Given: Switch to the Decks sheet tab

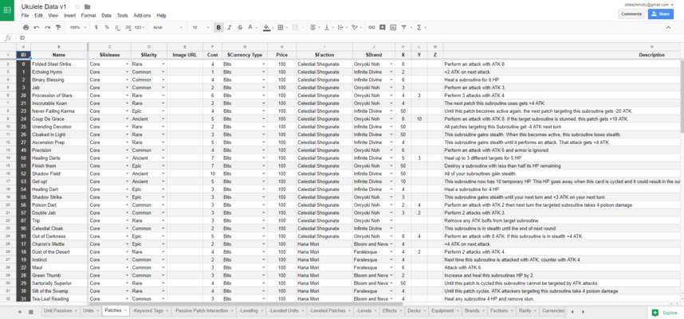Looking at the screenshot, I should point(416,311).
